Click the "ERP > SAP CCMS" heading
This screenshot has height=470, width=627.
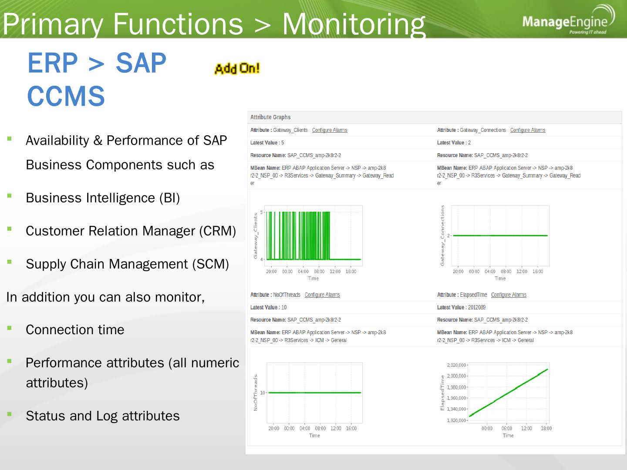click(97, 79)
